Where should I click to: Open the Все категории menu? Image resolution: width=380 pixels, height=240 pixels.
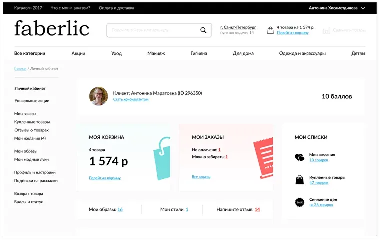tap(30, 53)
